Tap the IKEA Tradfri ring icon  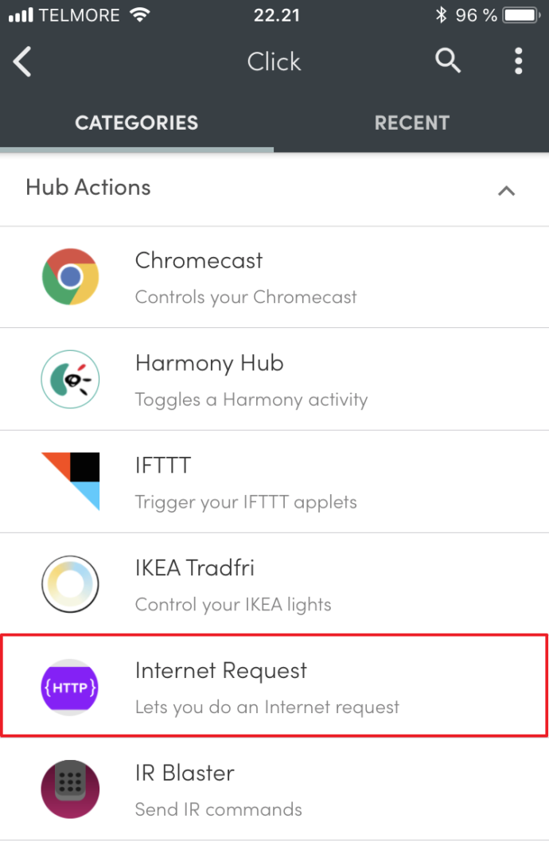click(x=70, y=584)
